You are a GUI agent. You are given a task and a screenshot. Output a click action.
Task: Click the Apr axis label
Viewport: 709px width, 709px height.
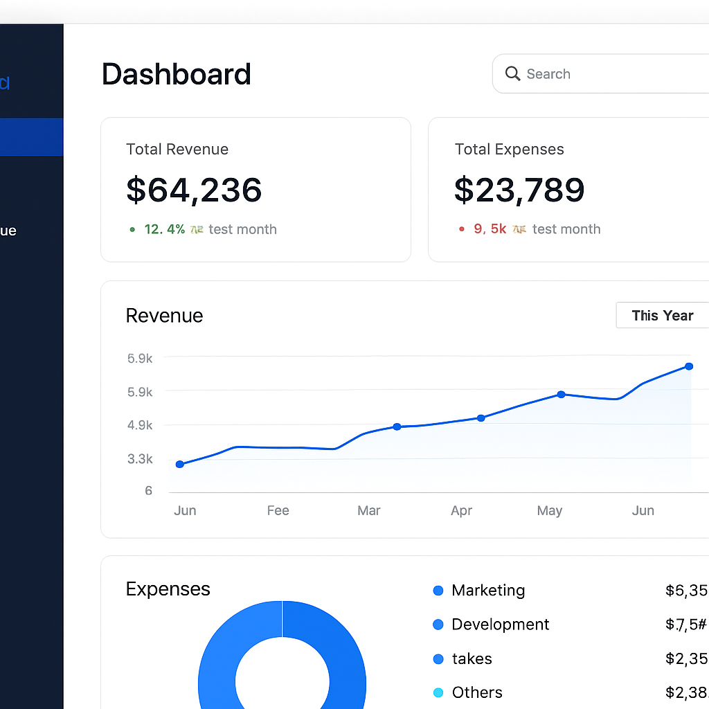(x=461, y=511)
